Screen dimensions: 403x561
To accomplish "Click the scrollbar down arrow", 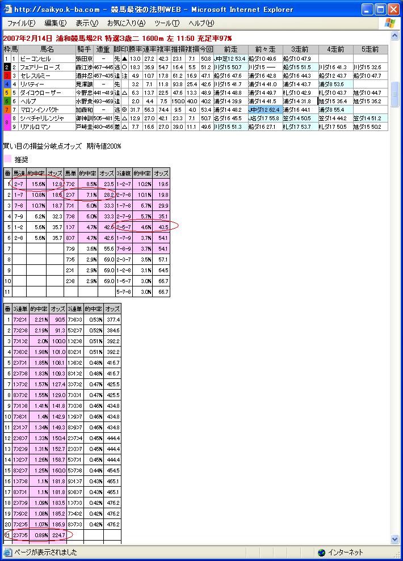I will pyautogui.click(x=394, y=539).
